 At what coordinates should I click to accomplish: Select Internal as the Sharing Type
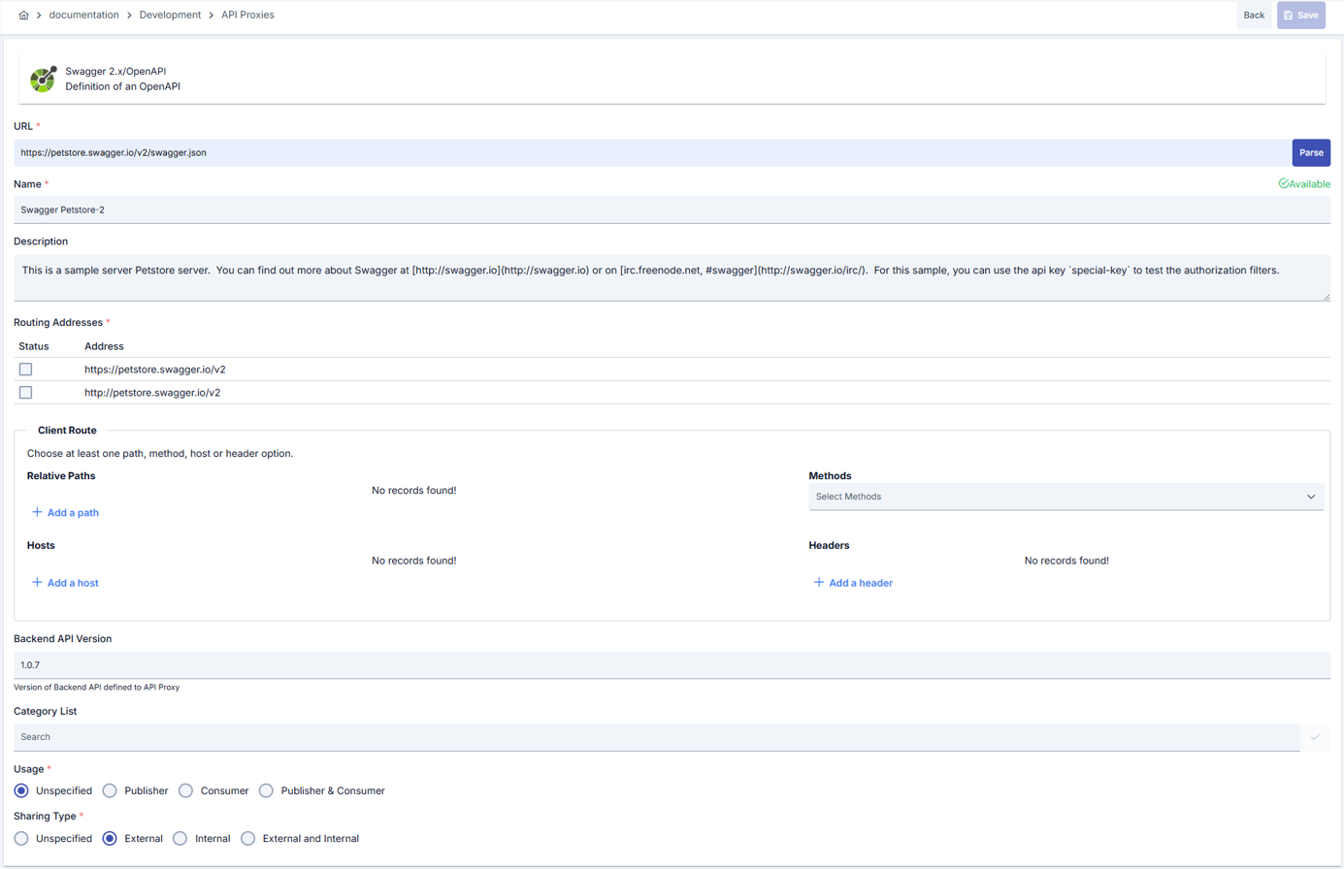click(179, 838)
